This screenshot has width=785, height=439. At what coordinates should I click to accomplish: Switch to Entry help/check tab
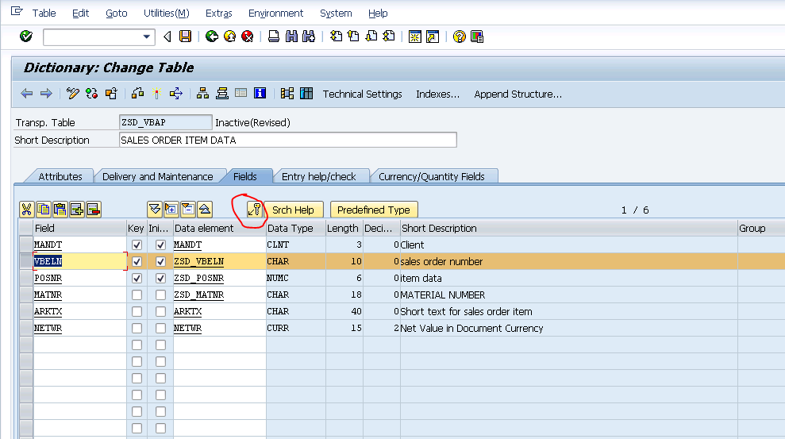click(318, 176)
